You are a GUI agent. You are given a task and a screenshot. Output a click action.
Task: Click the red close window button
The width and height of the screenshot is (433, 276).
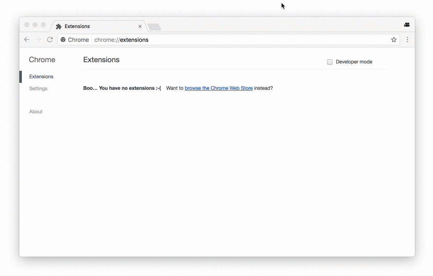(27, 25)
